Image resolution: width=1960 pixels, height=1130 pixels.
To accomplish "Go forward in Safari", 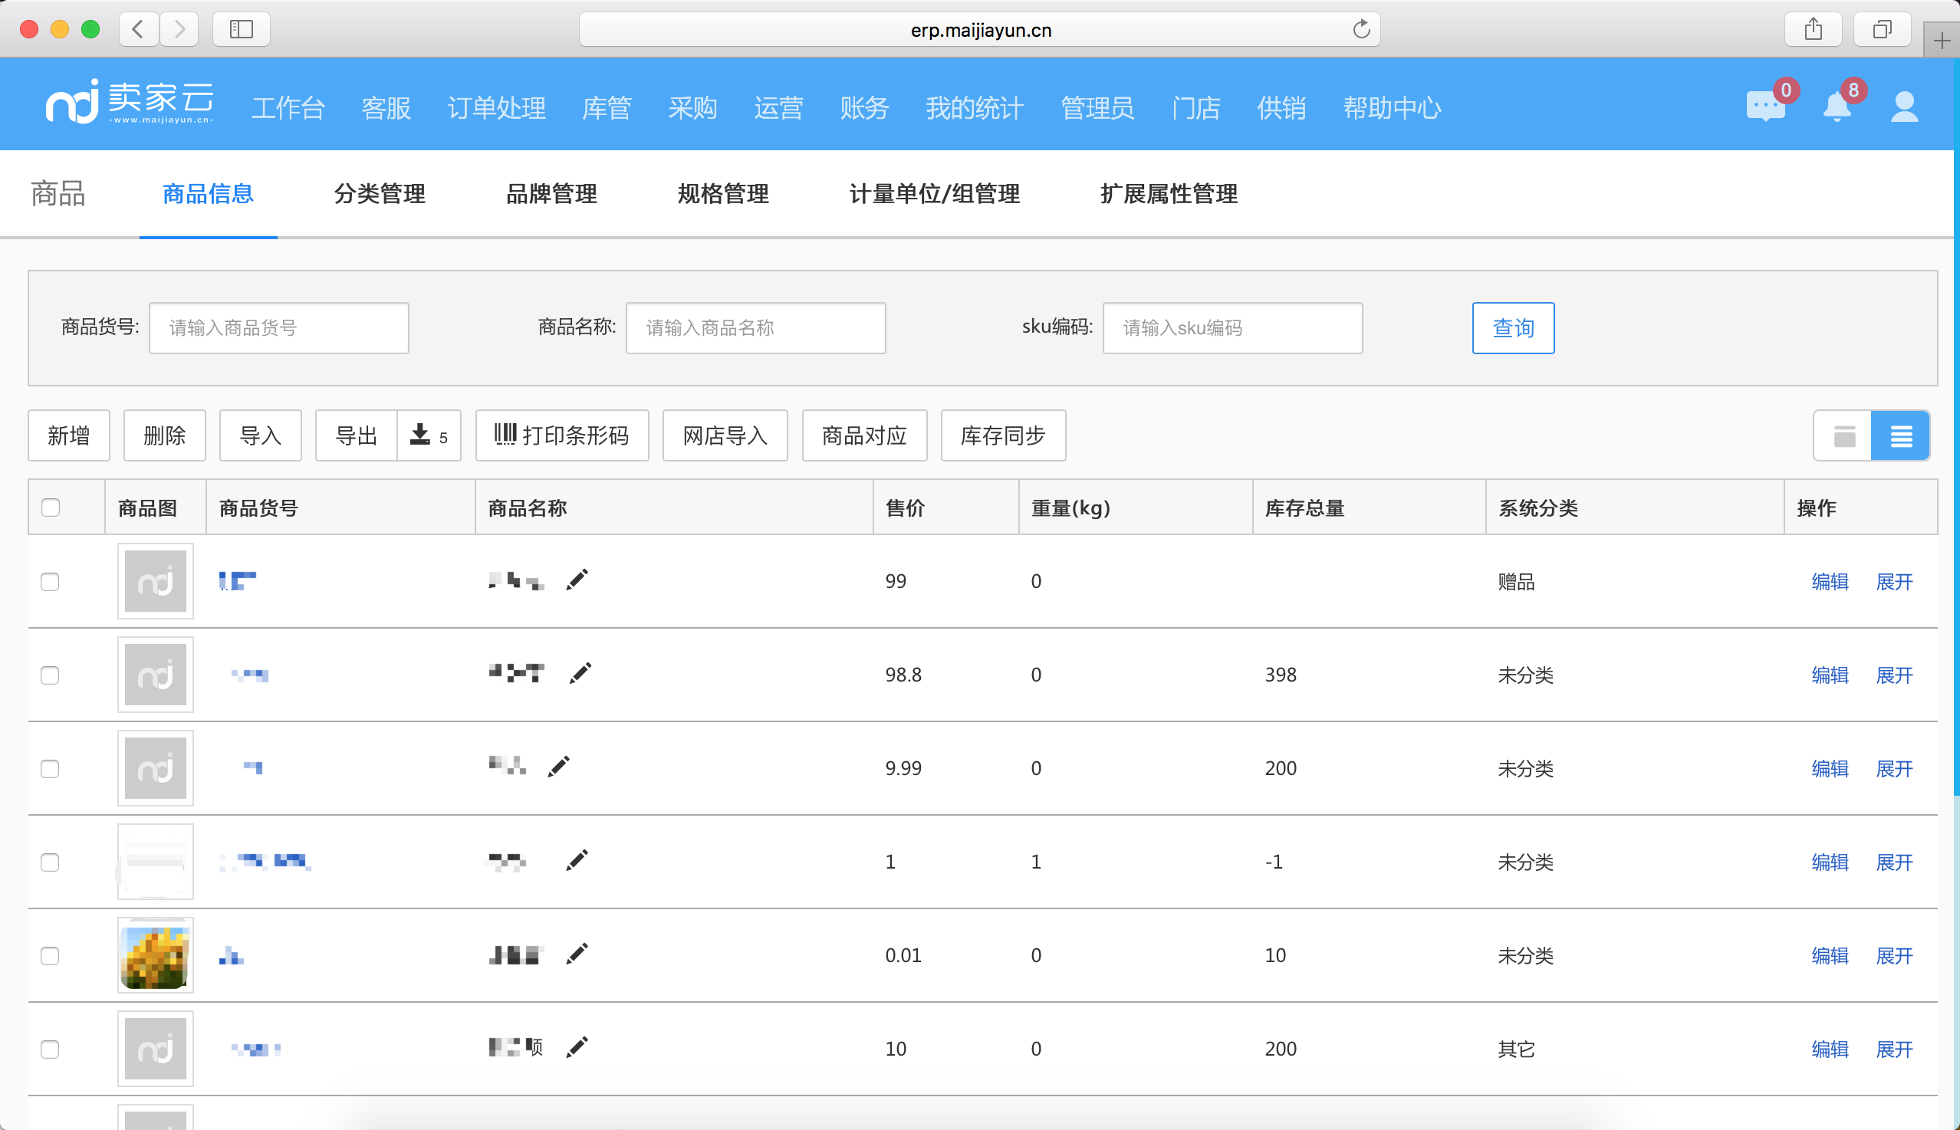I will [x=179, y=29].
